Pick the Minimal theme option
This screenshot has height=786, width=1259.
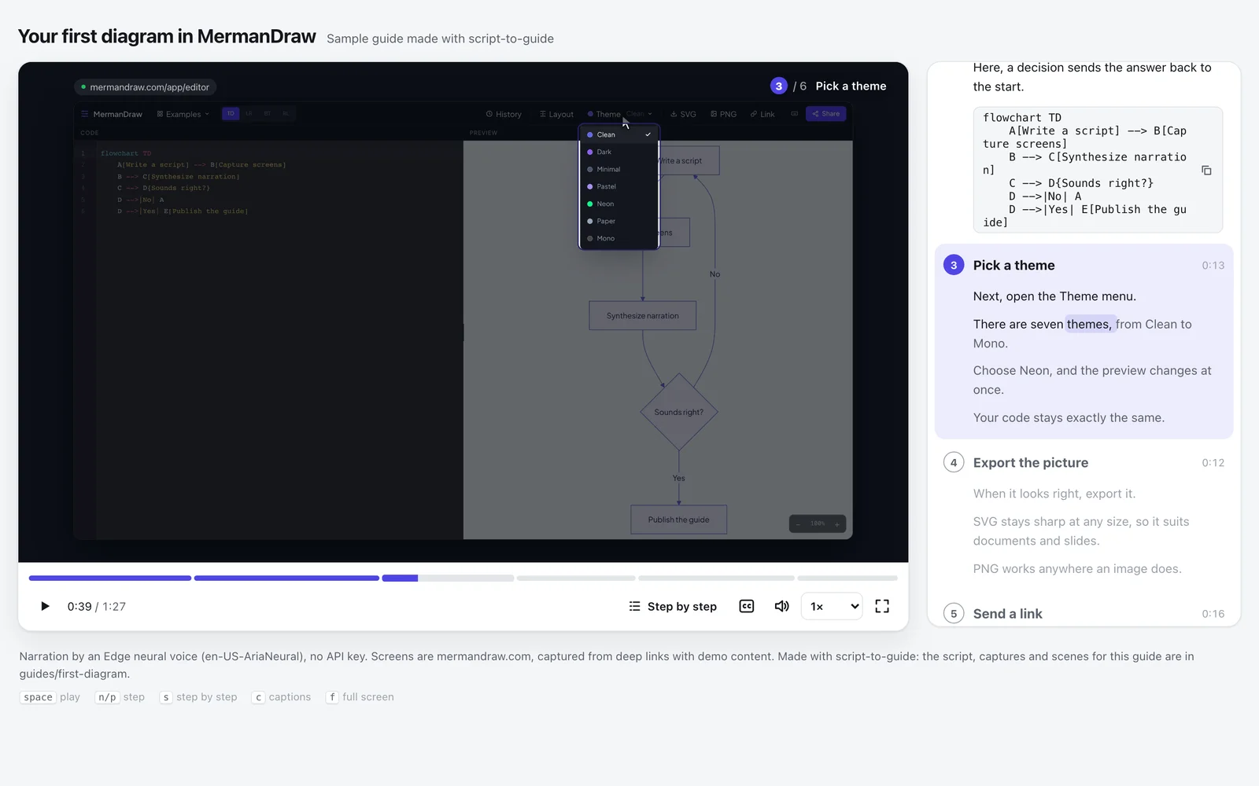[x=618, y=169]
